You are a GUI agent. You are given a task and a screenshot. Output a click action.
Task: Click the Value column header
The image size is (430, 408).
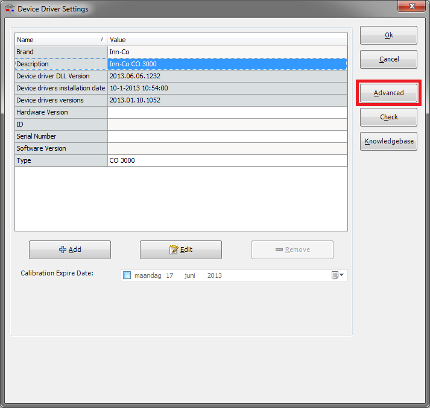click(x=227, y=40)
